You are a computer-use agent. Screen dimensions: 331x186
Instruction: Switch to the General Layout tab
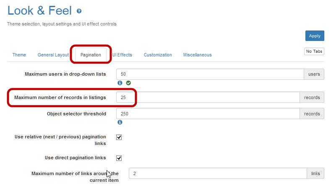[53, 55]
